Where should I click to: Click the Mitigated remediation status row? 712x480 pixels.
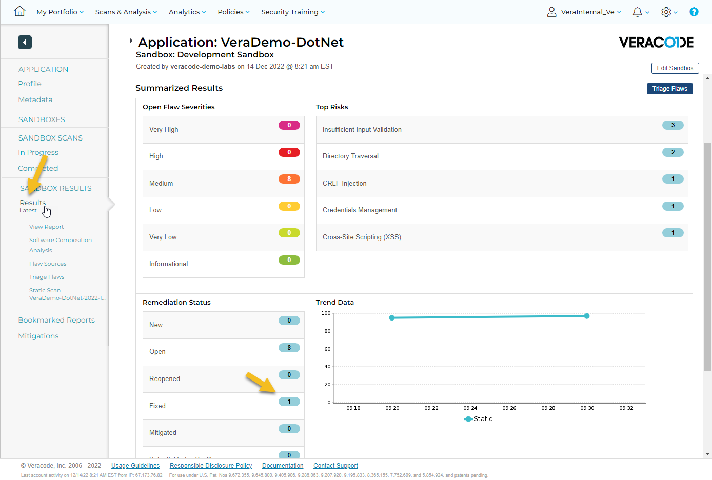pos(224,433)
